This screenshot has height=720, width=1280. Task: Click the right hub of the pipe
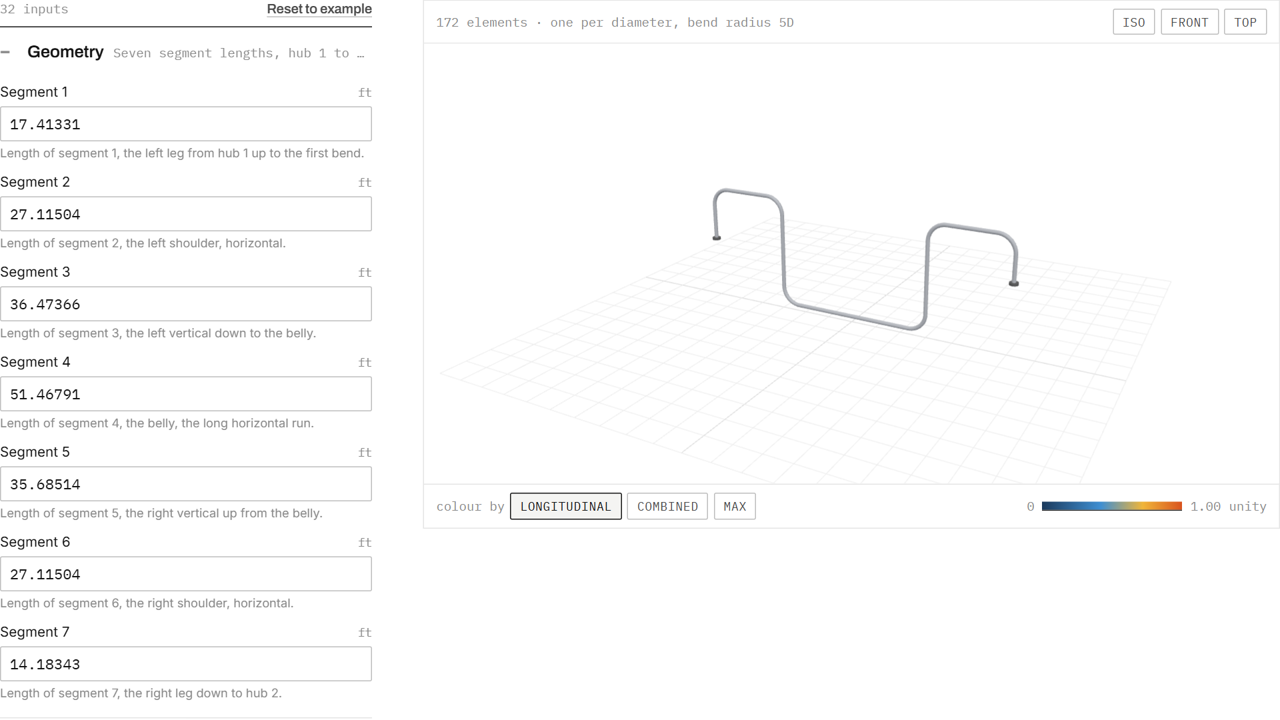(1013, 283)
